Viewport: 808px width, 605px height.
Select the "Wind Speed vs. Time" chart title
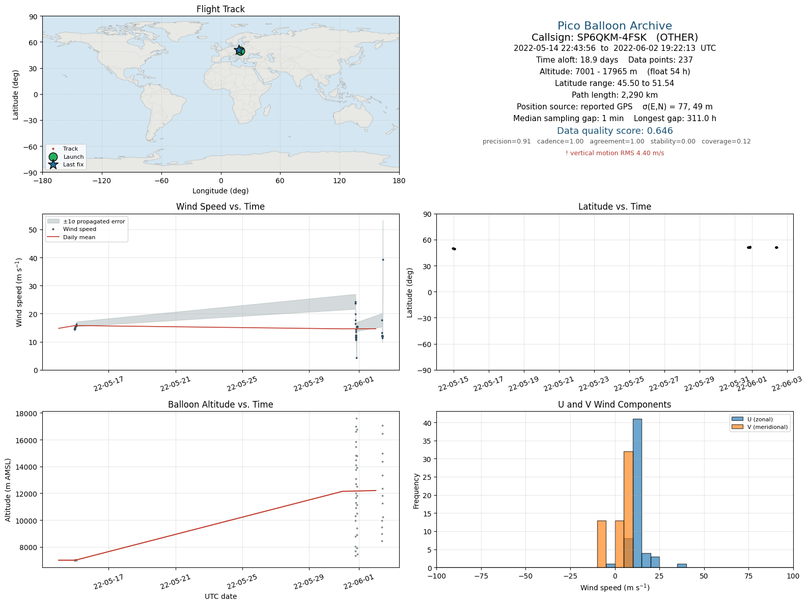(x=220, y=207)
